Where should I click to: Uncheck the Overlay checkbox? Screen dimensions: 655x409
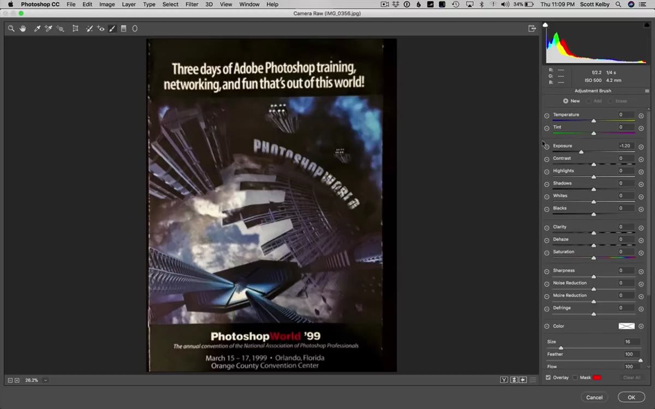click(548, 377)
